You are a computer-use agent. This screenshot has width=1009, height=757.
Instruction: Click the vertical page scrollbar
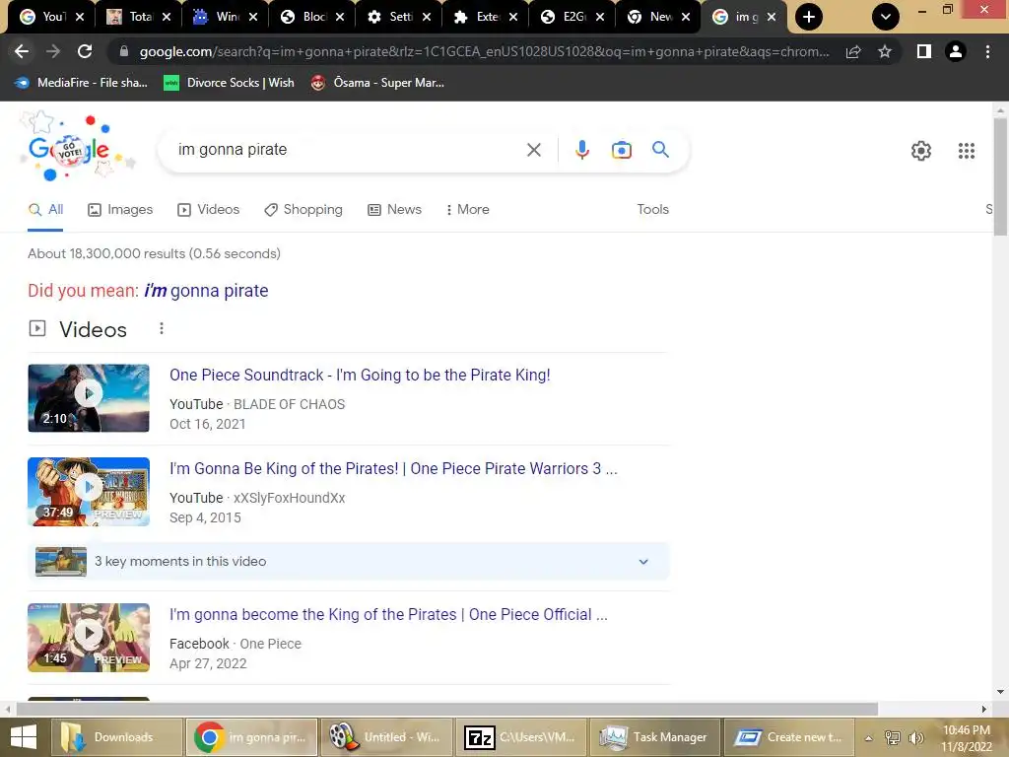(x=1000, y=177)
